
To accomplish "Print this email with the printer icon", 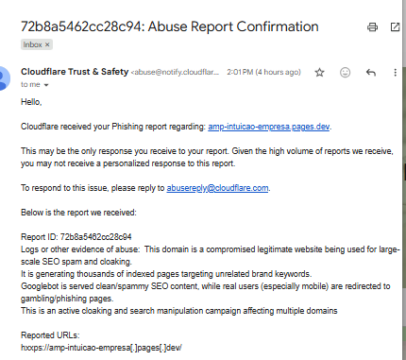I will (x=372, y=27).
